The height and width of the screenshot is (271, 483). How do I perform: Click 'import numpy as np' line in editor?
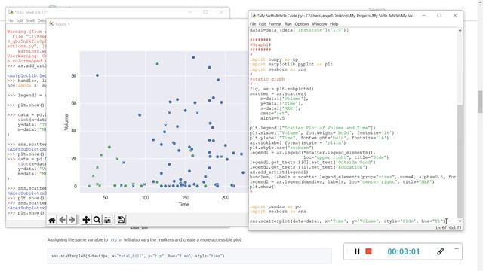(274, 59)
